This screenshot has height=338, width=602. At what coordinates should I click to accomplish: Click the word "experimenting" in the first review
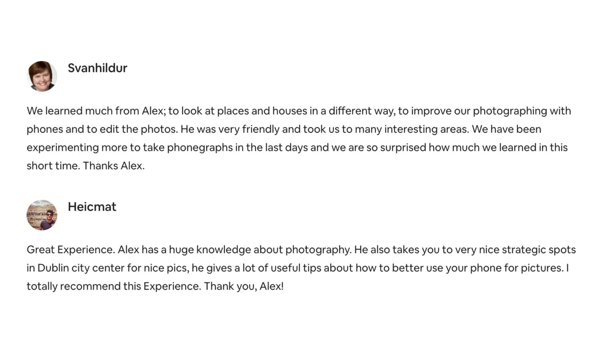pos(62,147)
